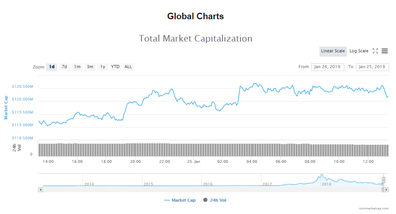396x214 pixels.
Task: Click the navigator range handle
Action: pos(384,180)
